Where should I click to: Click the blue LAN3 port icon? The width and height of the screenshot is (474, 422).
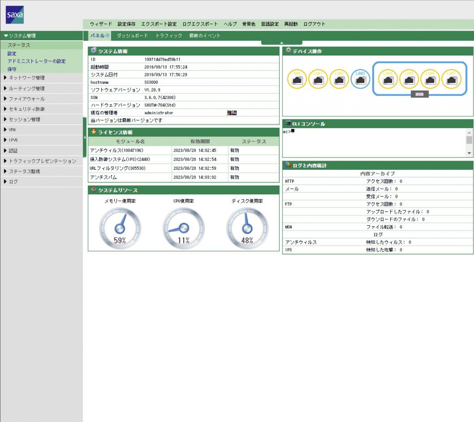(x=361, y=79)
